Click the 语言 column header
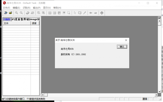 (x=35, y=23)
